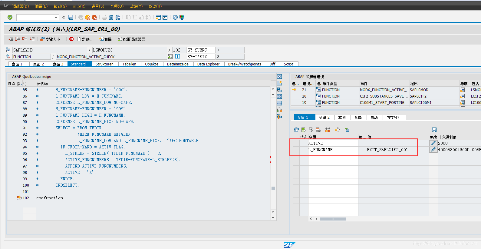Save using the toolbar floppy disk icon

click(x=71, y=17)
